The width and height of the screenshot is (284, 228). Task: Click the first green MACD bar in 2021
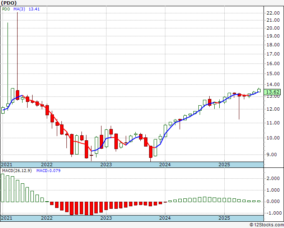3,188
